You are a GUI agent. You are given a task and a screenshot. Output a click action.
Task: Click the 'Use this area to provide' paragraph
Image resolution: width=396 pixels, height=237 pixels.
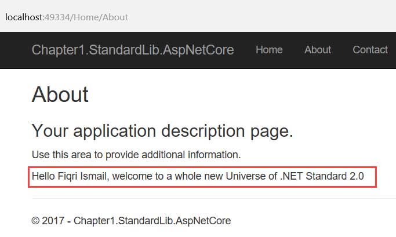tap(136, 155)
